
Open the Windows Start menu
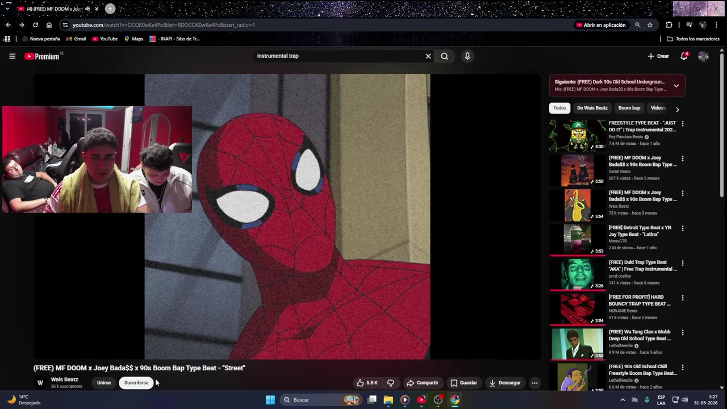tap(270, 400)
